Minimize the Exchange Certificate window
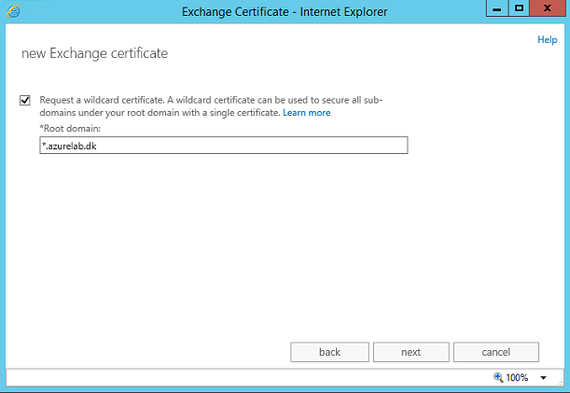Screen dimensions: 570x393 pos(497,8)
